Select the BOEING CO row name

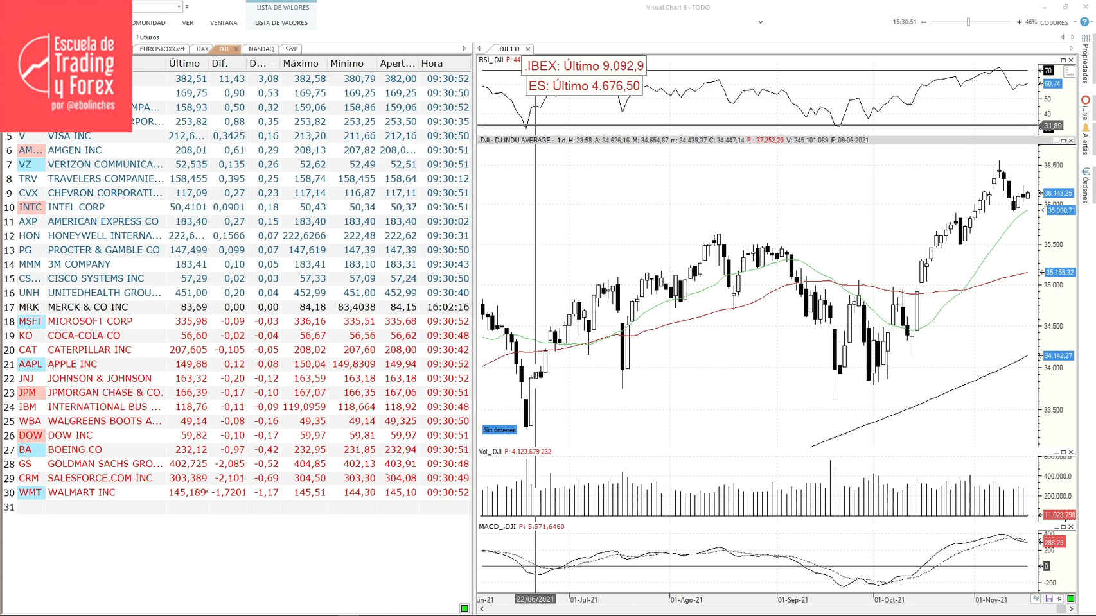75,450
